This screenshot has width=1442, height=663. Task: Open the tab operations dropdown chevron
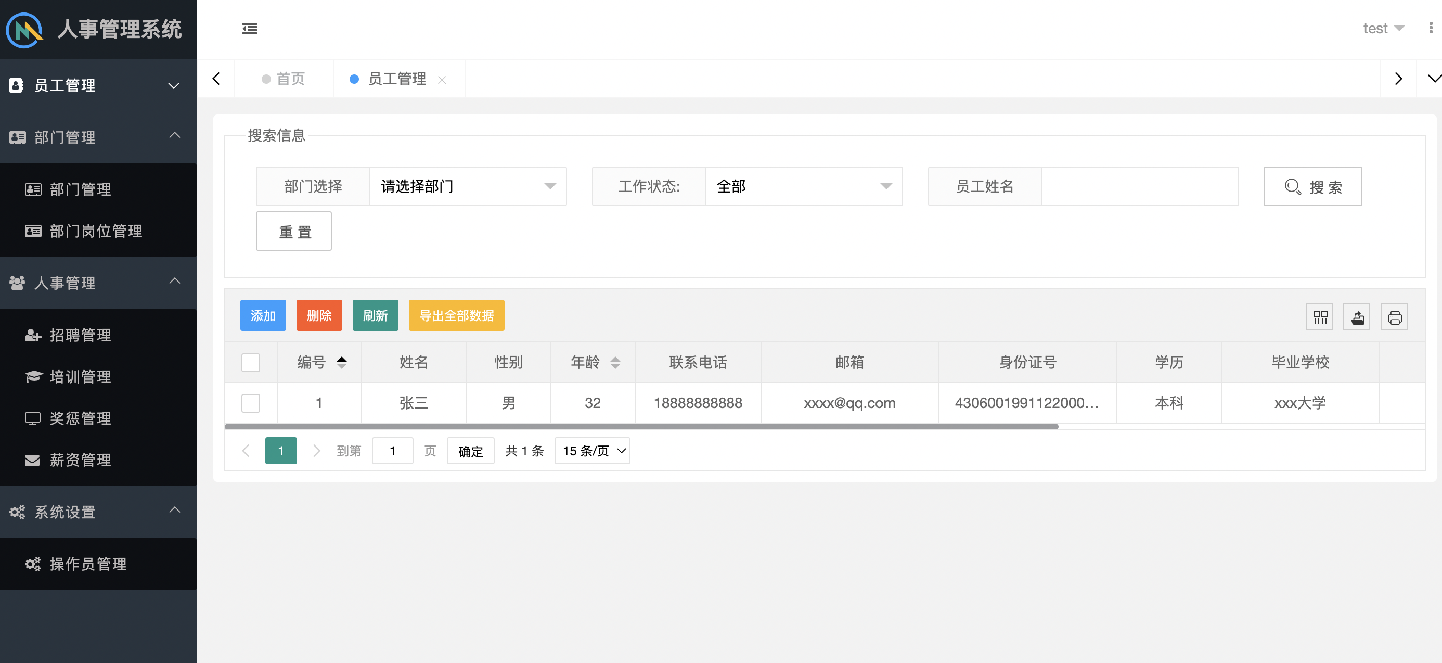pyautogui.click(x=1433, y=79)
